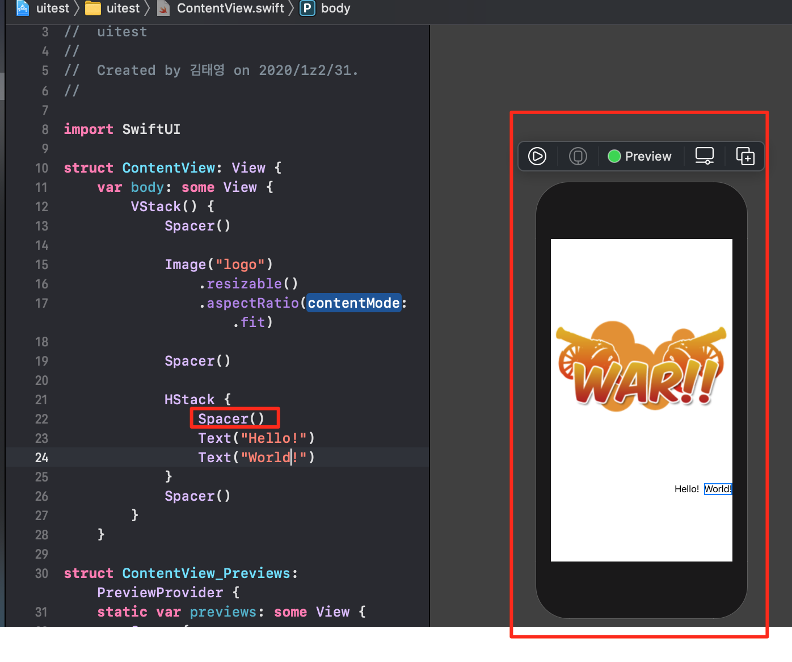Click the Preview on Device icon
This screenshot has width=792, height=662.
tap(578, 156)
